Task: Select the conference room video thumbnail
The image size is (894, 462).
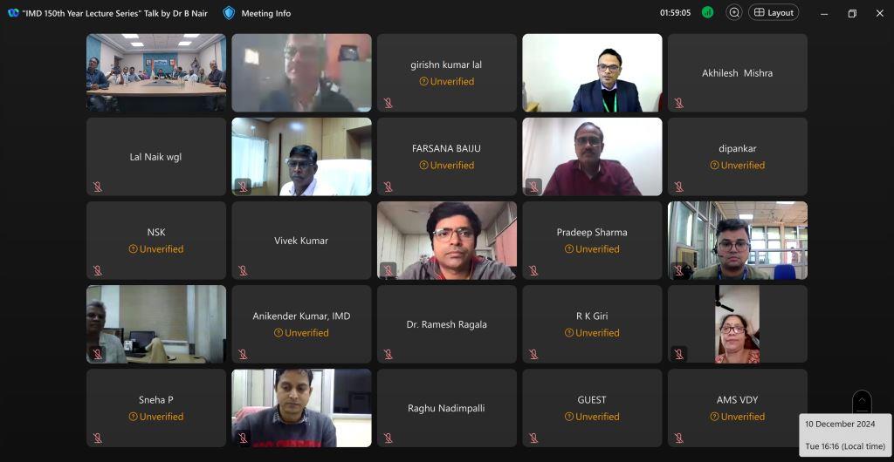Action: pyautogui.click(x=156, y=73)
